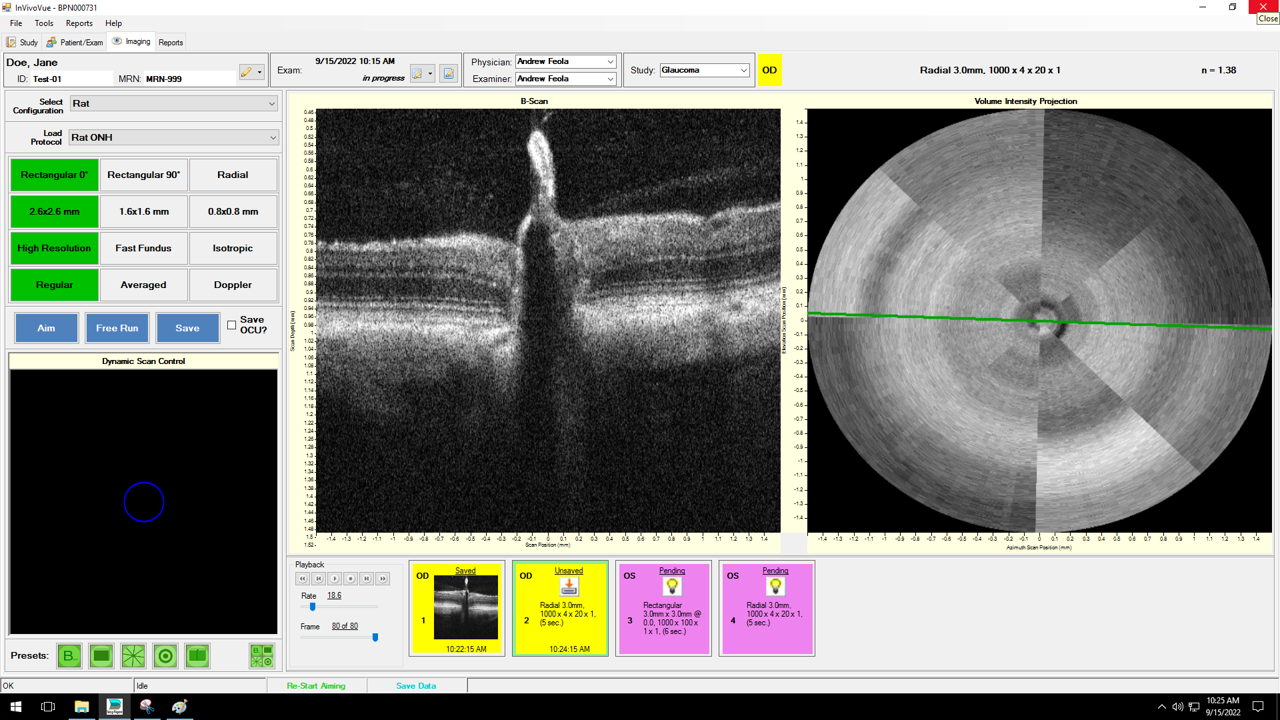1280x720 pixels.
Task: Click the exam notes icon beside the exam date
Action: point(449,73)
